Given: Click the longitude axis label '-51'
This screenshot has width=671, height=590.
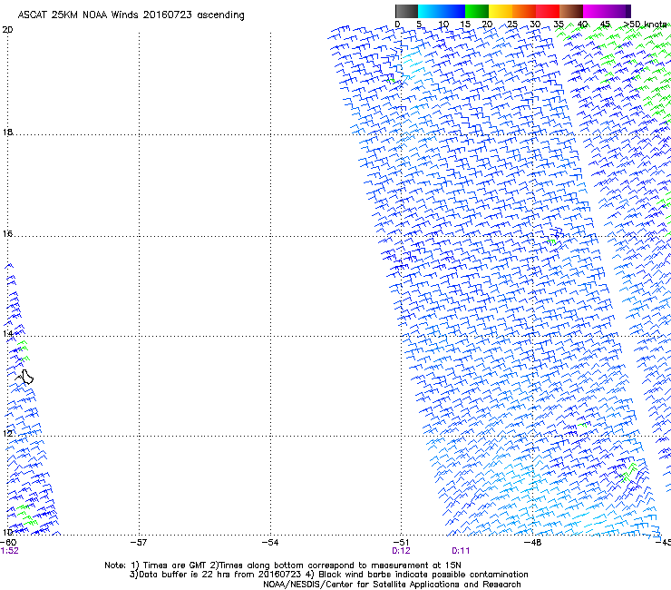Looking at the screenshot, I should [401, 543].
